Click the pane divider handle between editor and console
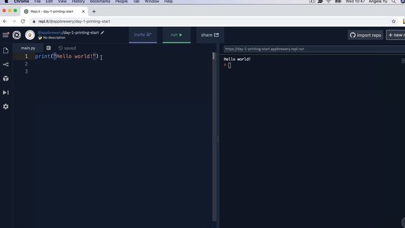405x228 pixels. click(x=218, y=139)
